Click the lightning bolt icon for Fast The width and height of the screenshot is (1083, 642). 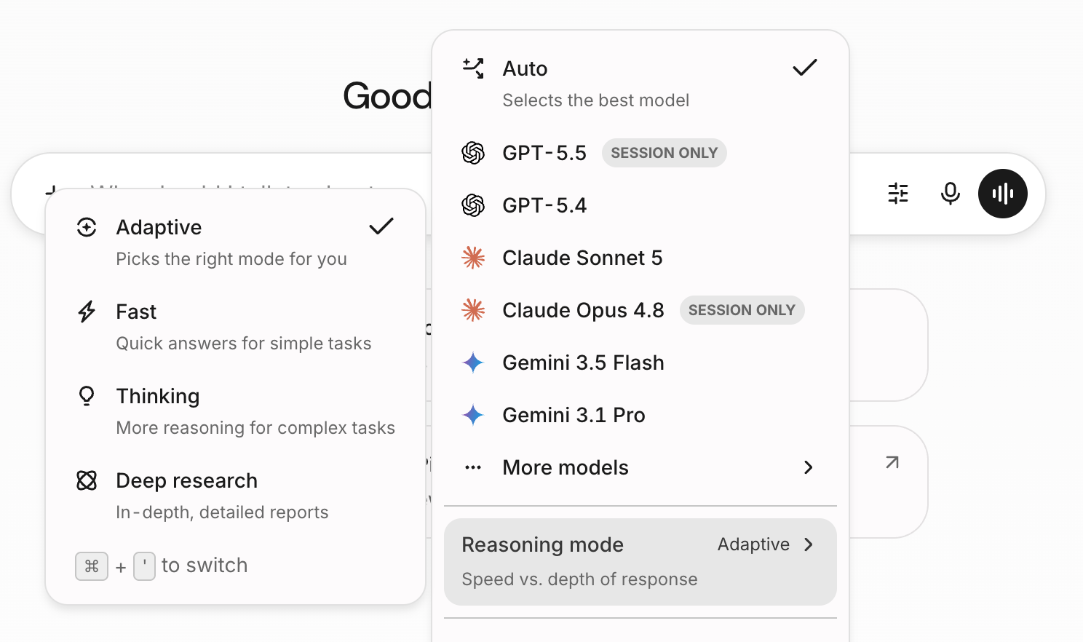click(x=87, y=312)
